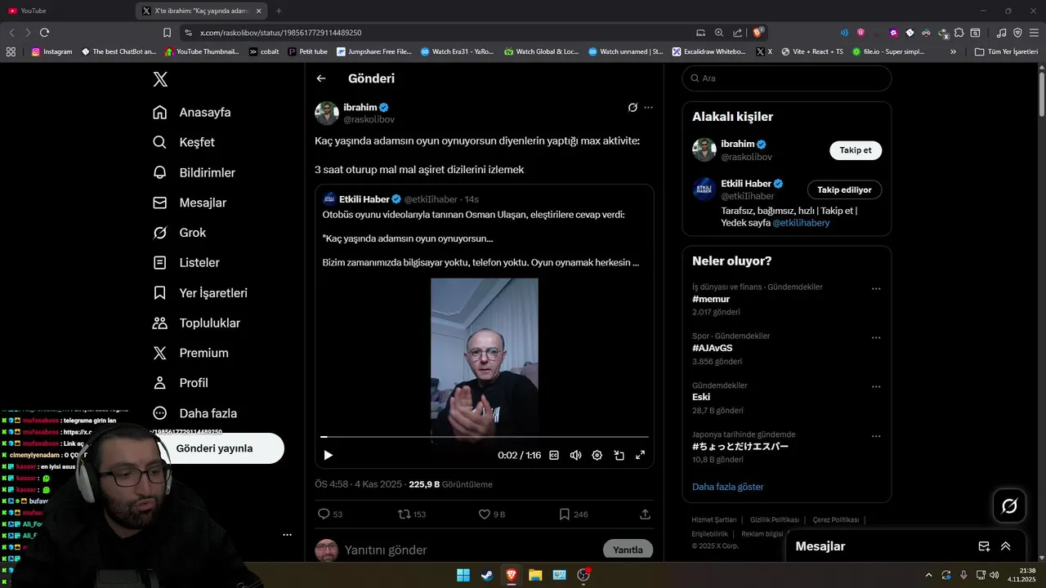Click the Ara search field
The image size is (1046, 588).
point(786,78)
